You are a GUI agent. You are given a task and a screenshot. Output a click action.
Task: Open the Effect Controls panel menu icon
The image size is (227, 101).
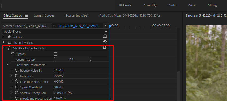pos(26,16)
